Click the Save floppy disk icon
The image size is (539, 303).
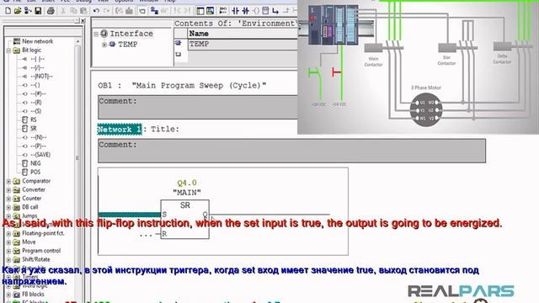point(38,11)
